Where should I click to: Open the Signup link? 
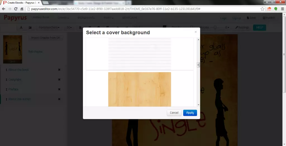[237, 18]
